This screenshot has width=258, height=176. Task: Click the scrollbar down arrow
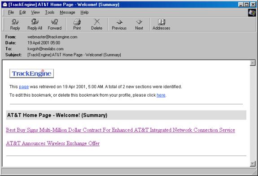coord(253,164)
